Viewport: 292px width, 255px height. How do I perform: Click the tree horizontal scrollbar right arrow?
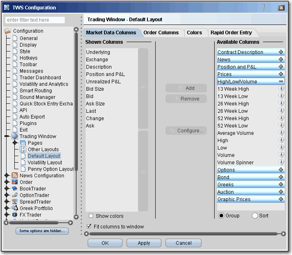(70, 223)
